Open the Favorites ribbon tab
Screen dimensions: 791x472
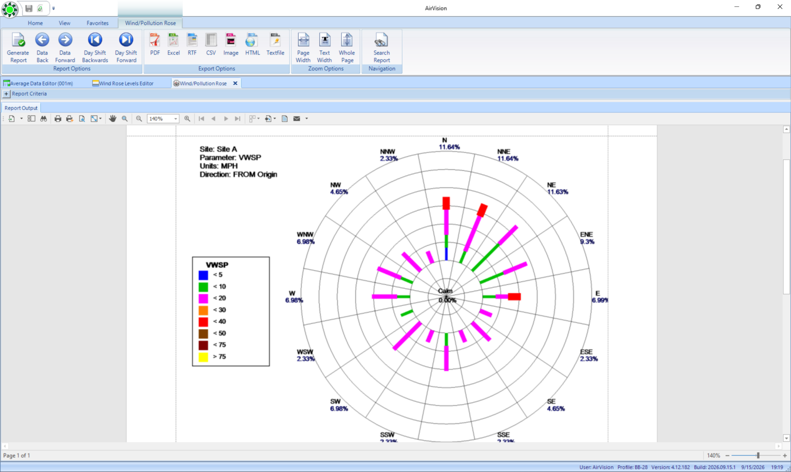click(x=97, y=23)
